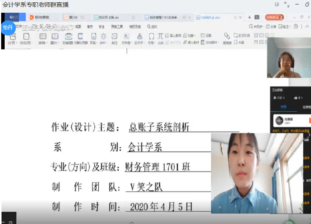Open a new document tab with plus
Viewport: 311px width, 224px height.
pos(249,17)
